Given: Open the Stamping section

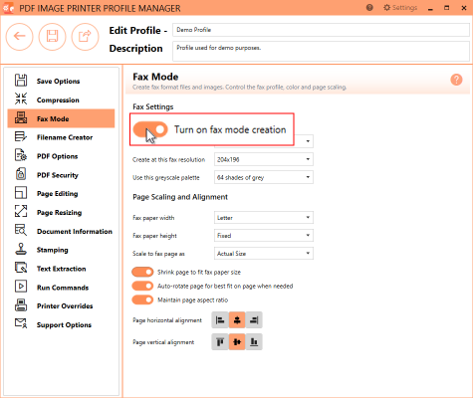Looking at the screenshot, I should (x=61, y=250).
